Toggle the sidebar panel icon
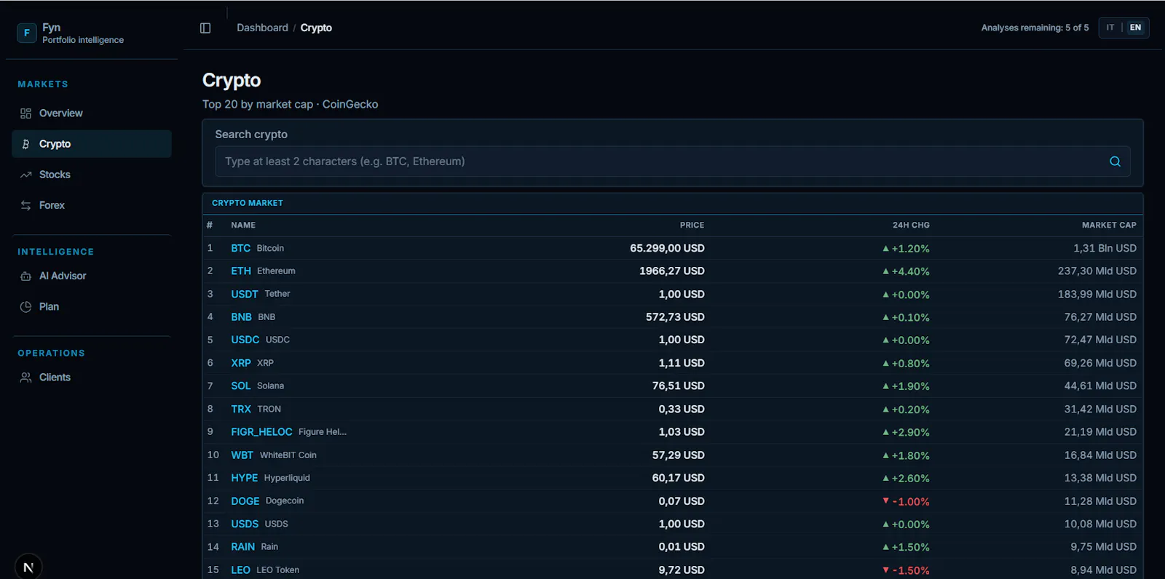Viewport: 1165px width, 579px height. coord(205,28)
